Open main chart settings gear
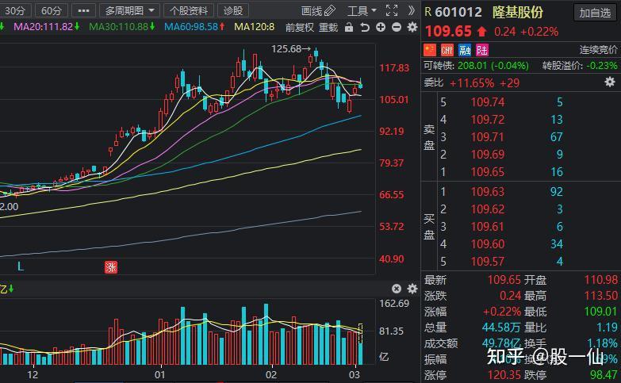The width and height of the screenshot is (621, 383). (412, 27)
